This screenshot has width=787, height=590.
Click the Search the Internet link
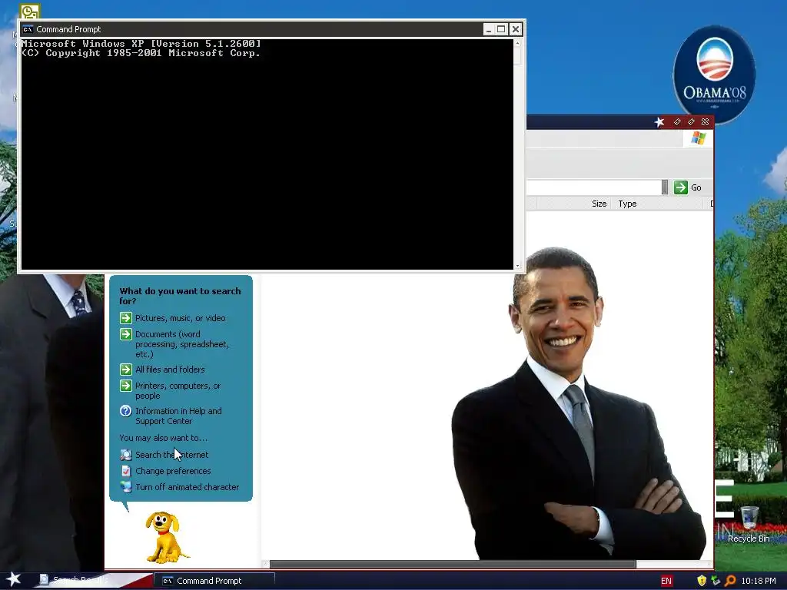click(171, 455)
